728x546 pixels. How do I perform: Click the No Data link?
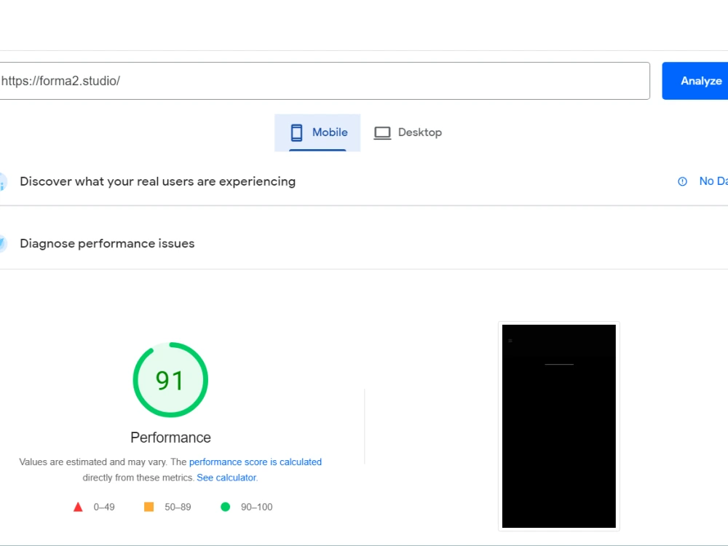click(713, 181)
